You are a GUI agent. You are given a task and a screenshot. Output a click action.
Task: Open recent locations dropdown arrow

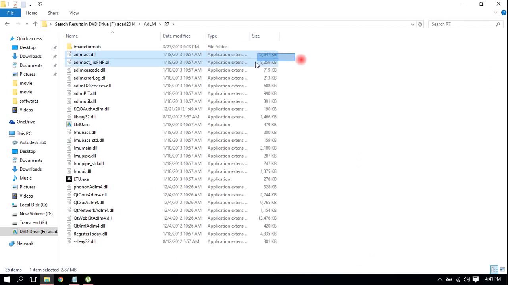(27, 24)
